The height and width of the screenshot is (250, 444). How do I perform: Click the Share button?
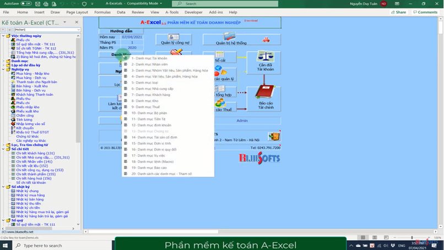click(x=399, y=12)
